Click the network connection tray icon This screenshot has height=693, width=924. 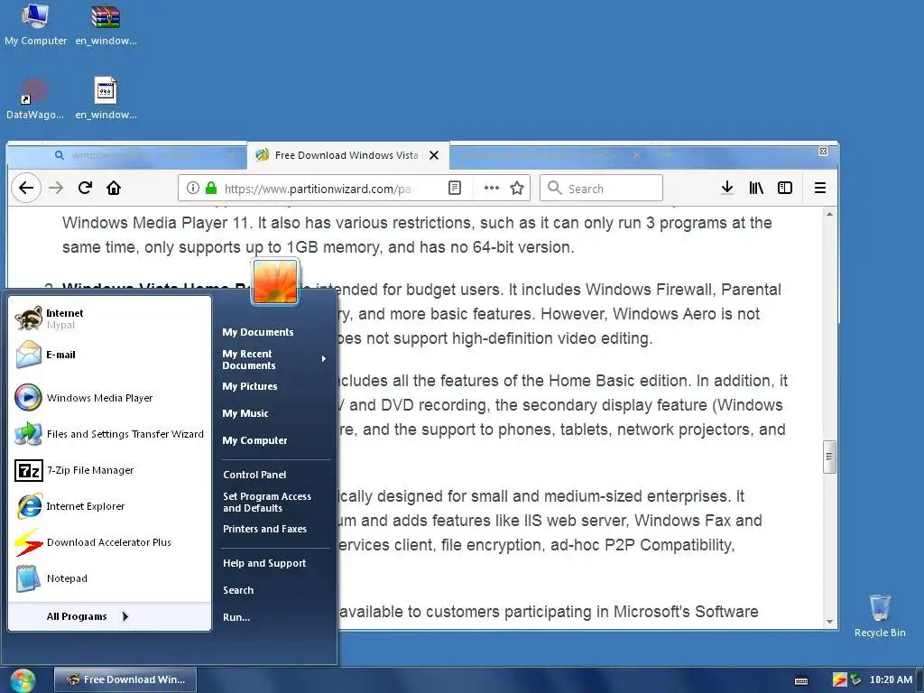point(855,680)
